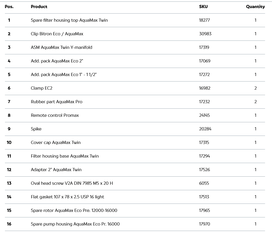This screenshot has width=272, height=244.
Task: Open the Clip Bitron Eco / AquaMax product
Action: pos(57,34)
